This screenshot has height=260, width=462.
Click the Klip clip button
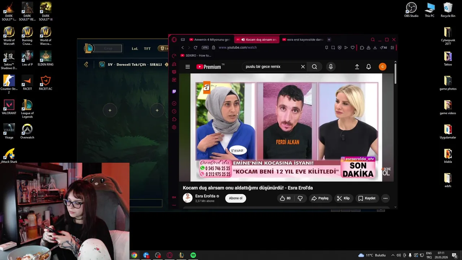[x=343, y=198]
